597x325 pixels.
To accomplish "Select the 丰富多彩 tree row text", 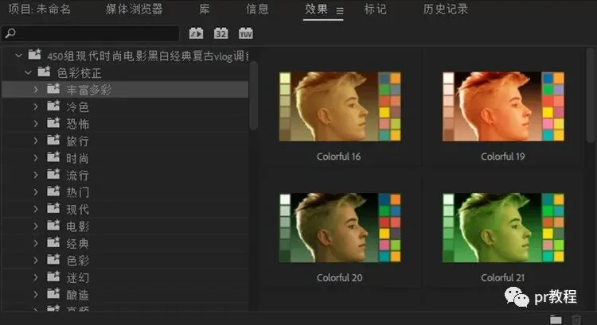I will tap(88, 90).
